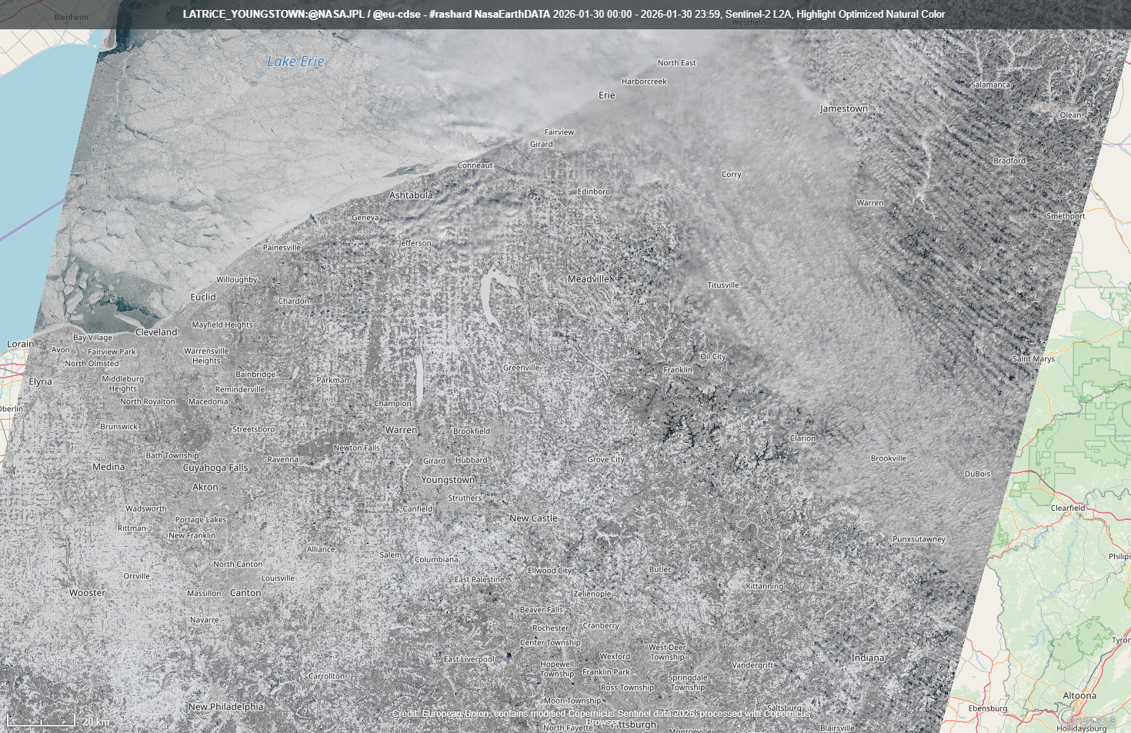Click the image title header banner
1131x733 pixels.
[x=564, y=15]
